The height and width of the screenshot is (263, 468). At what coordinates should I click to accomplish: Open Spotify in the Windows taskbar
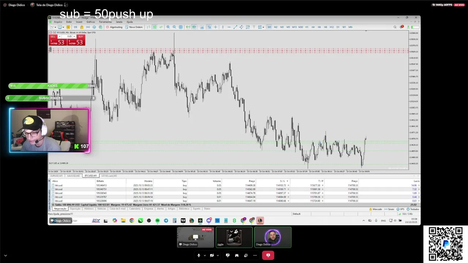click(x=158, y=221)
